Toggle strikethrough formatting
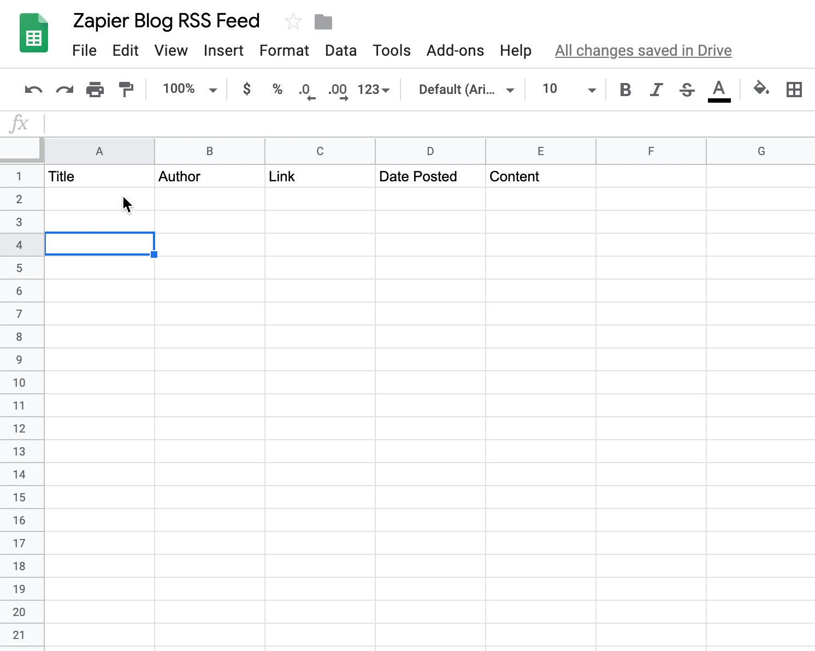Viewport: 815px width, 651px height. pyautogui.click(x=687, y=90)
